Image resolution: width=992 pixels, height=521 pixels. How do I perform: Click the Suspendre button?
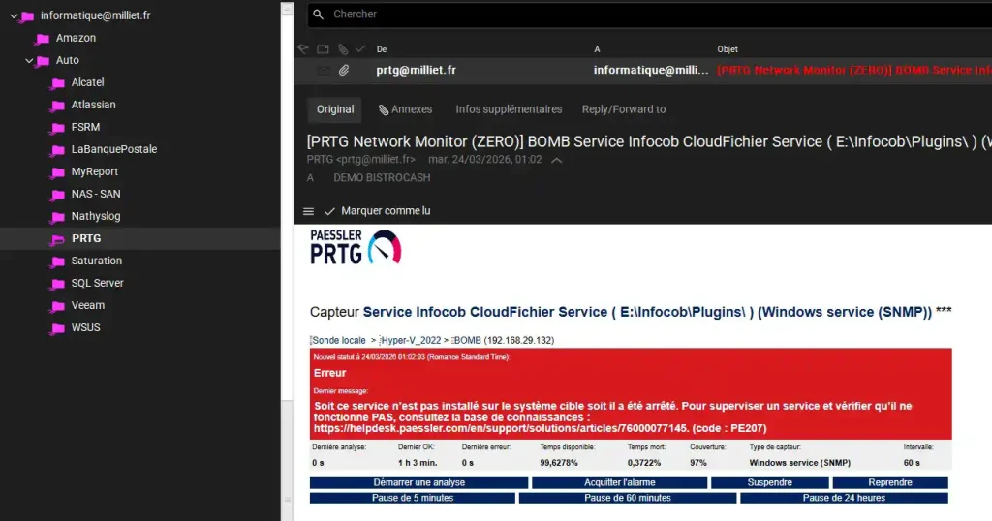tap(770, 482)
